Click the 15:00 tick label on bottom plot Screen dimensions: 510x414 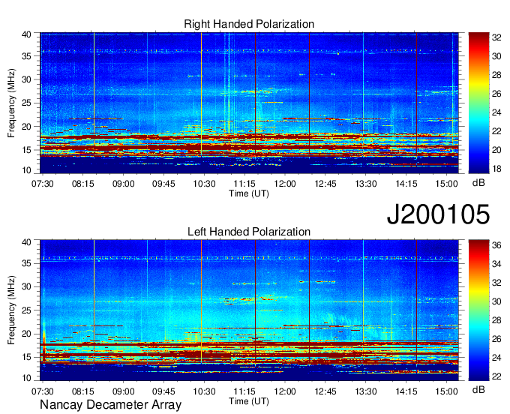click(446, 391)
